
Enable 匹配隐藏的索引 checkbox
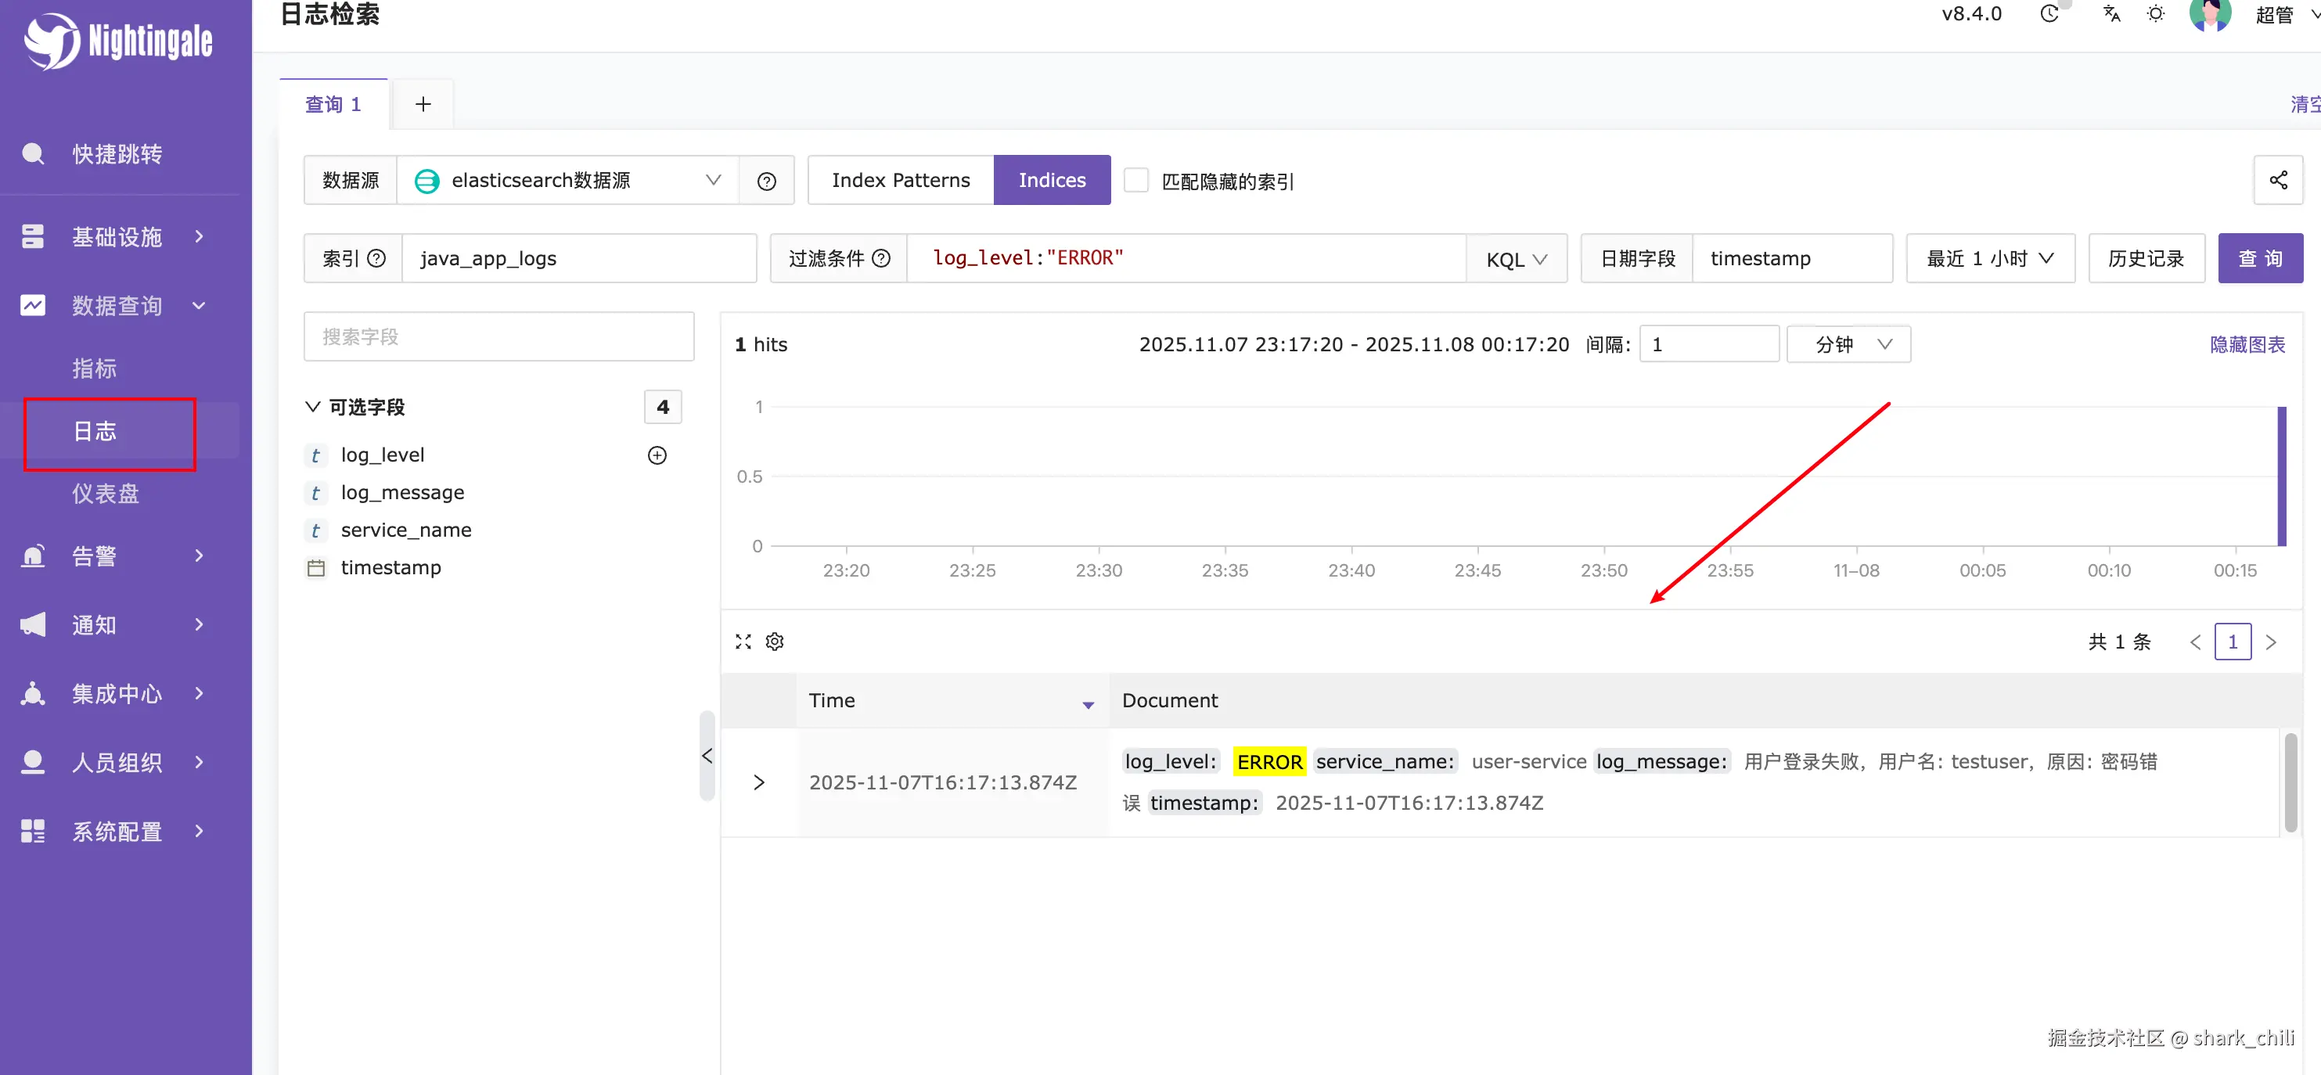[x=1136, y=180]
